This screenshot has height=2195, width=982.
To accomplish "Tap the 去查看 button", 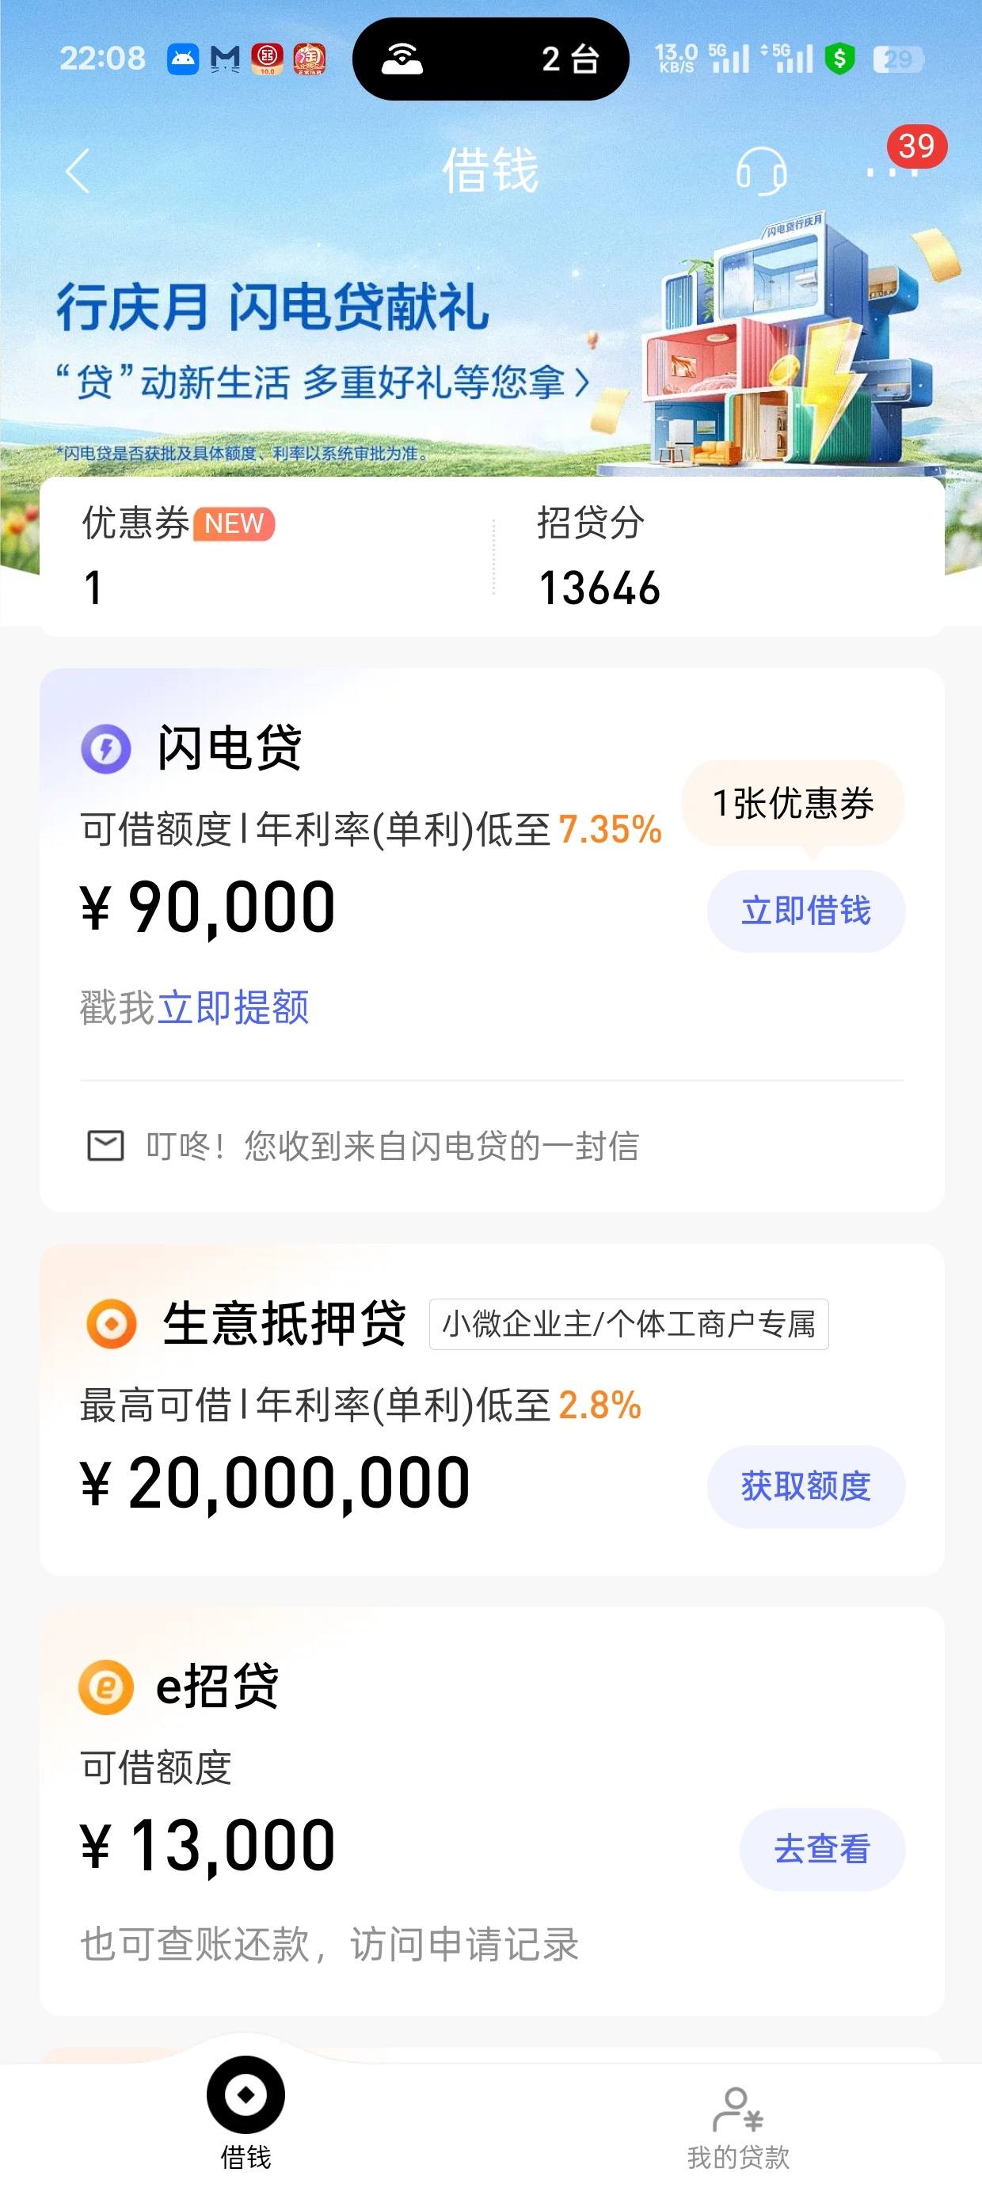I will point(822,1849).
